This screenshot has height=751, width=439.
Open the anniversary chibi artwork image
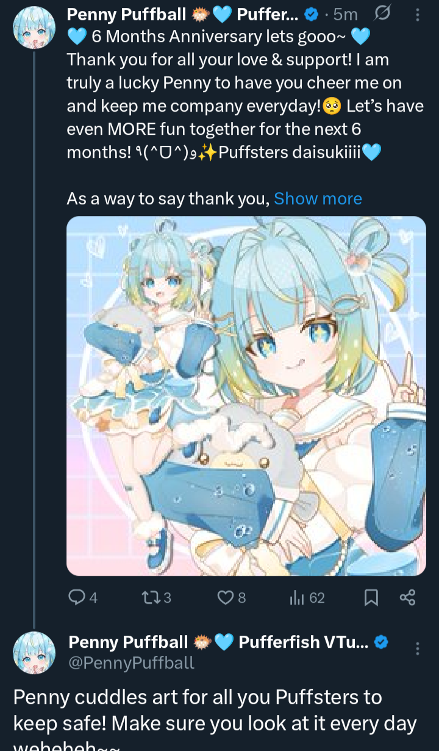[x=246, y=396]
